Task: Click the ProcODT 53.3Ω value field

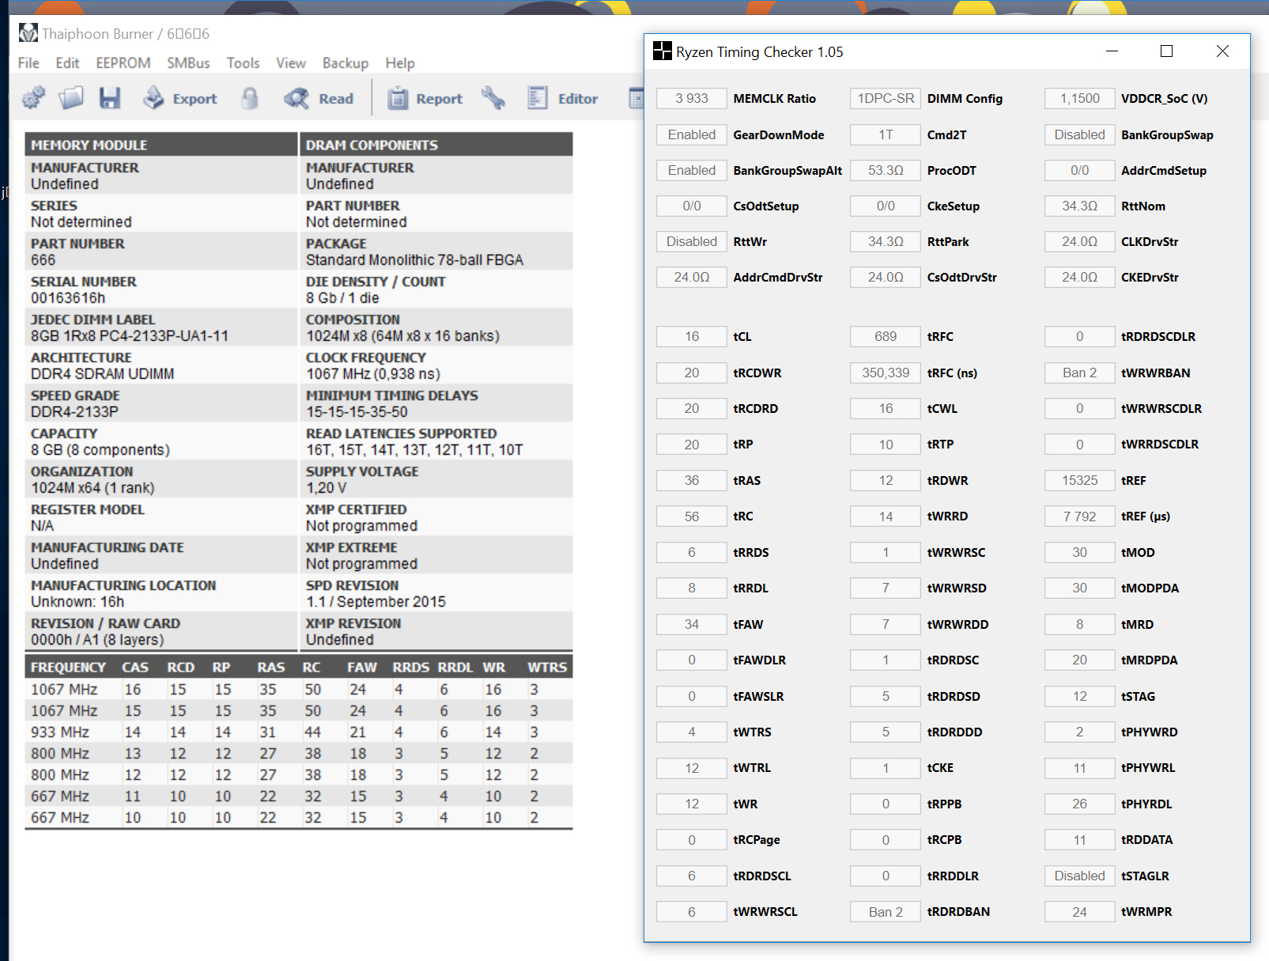Action: click(x=886, y=171)
